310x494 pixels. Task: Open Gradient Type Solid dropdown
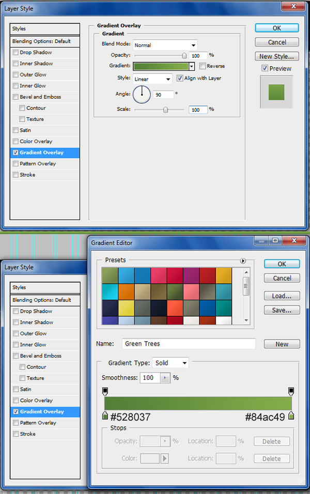point(171,363)
